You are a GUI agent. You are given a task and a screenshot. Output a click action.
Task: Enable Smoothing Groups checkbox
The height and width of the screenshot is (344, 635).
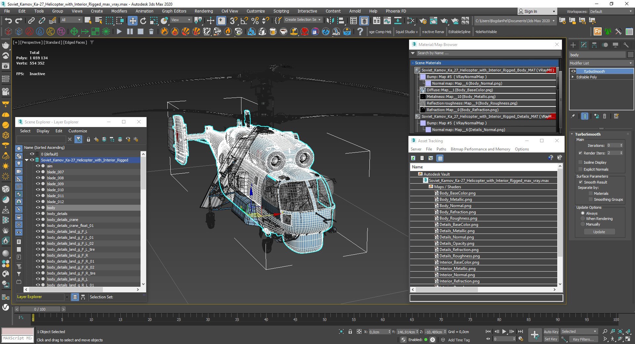pos(591,199)
